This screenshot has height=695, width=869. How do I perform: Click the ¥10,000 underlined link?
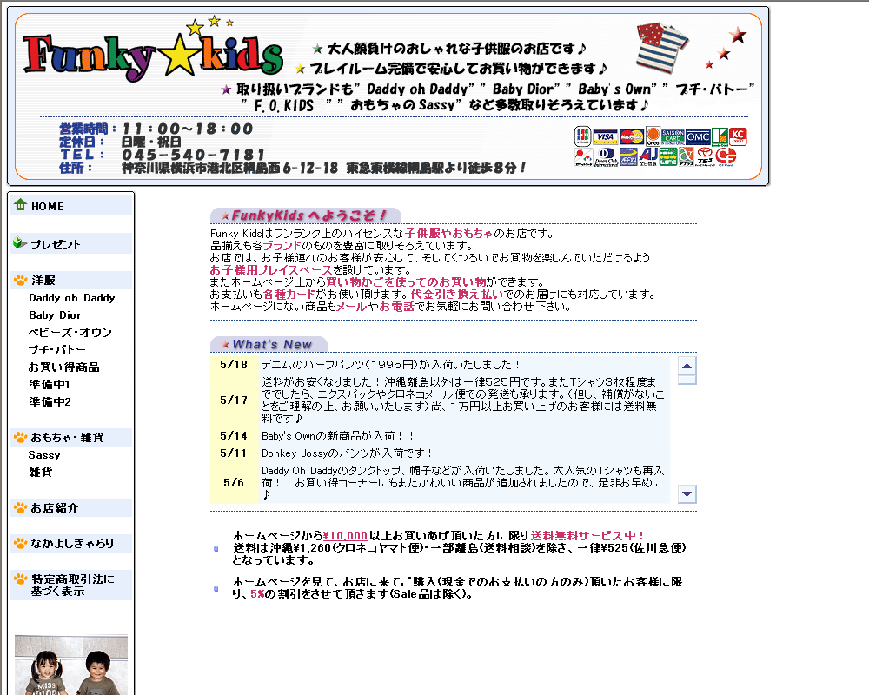pyautogui.click(x=345, y=535)
